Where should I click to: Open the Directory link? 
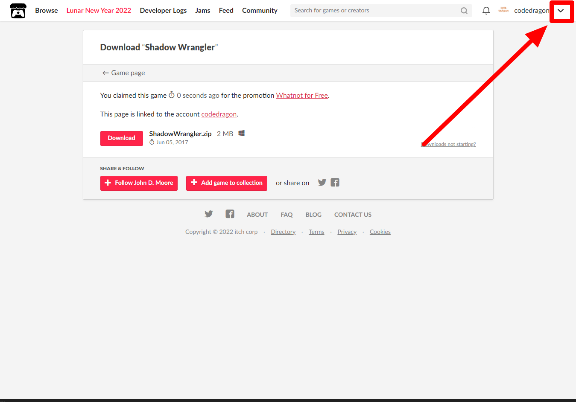pyautogui.click(x=283, y=232)
